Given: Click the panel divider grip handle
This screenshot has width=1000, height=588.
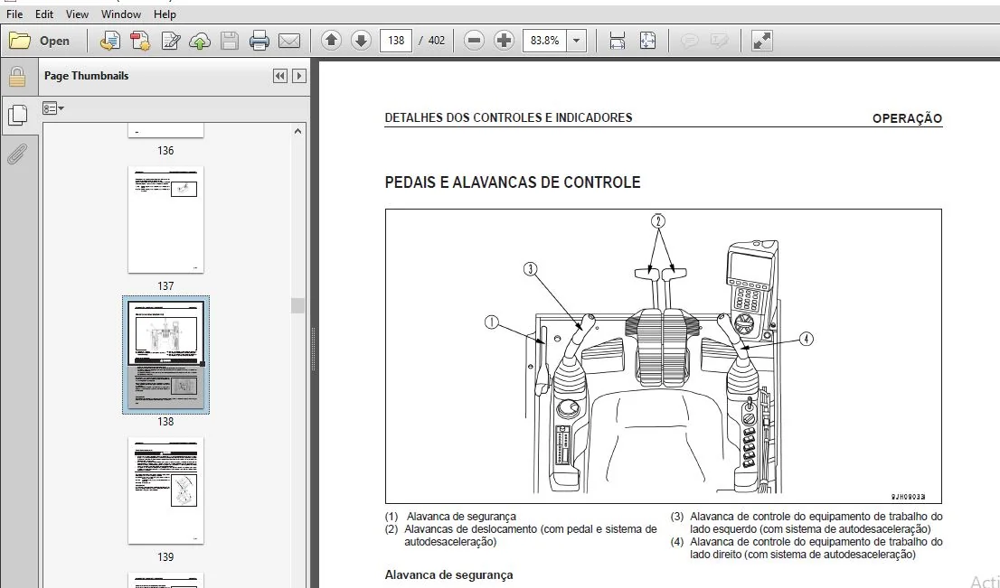Looking at the screenshot, I should [313, 350].
